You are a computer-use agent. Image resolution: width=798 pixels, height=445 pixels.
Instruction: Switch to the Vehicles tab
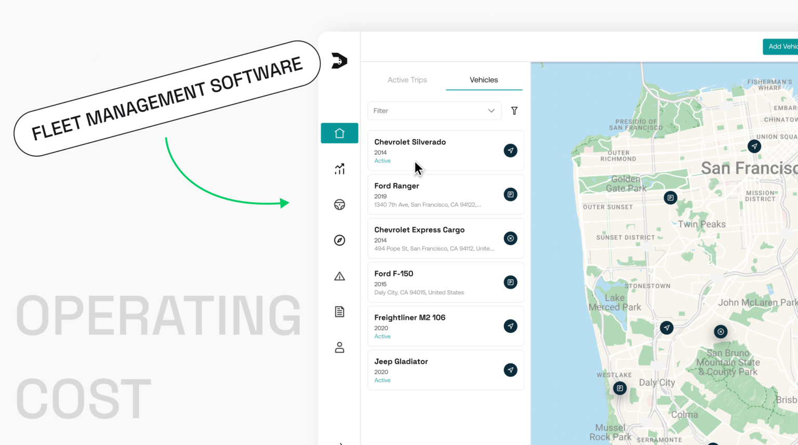coord(484,80)
